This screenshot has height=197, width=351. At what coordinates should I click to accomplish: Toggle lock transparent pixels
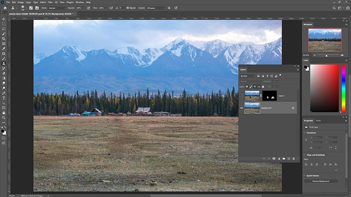247,87
